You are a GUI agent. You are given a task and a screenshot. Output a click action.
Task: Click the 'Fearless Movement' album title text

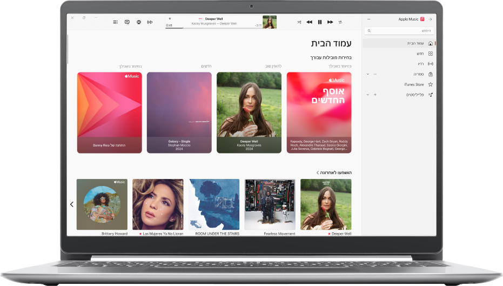[x=279, y=234]
